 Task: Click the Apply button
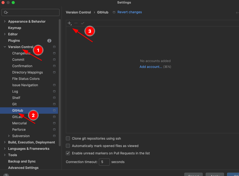pyautogui.click(x=215, y=175)
